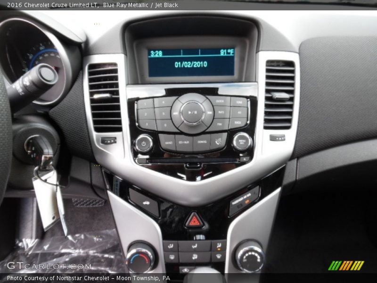Adjust the red-blue temperature dial
This screenshot has height=283, width=377.
[x=140, y=258]
